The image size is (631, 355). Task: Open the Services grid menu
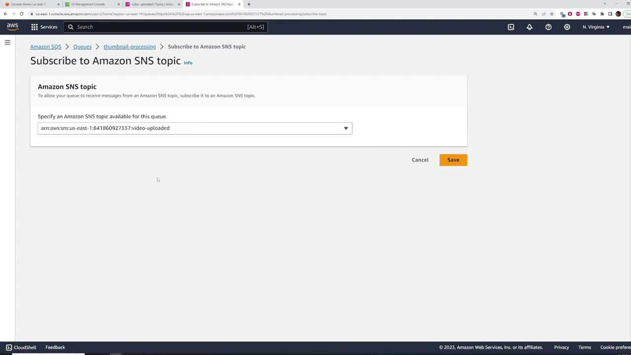pos(35,27)
